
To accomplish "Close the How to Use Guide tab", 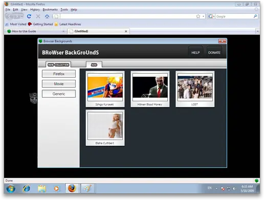I will (63, 31).
